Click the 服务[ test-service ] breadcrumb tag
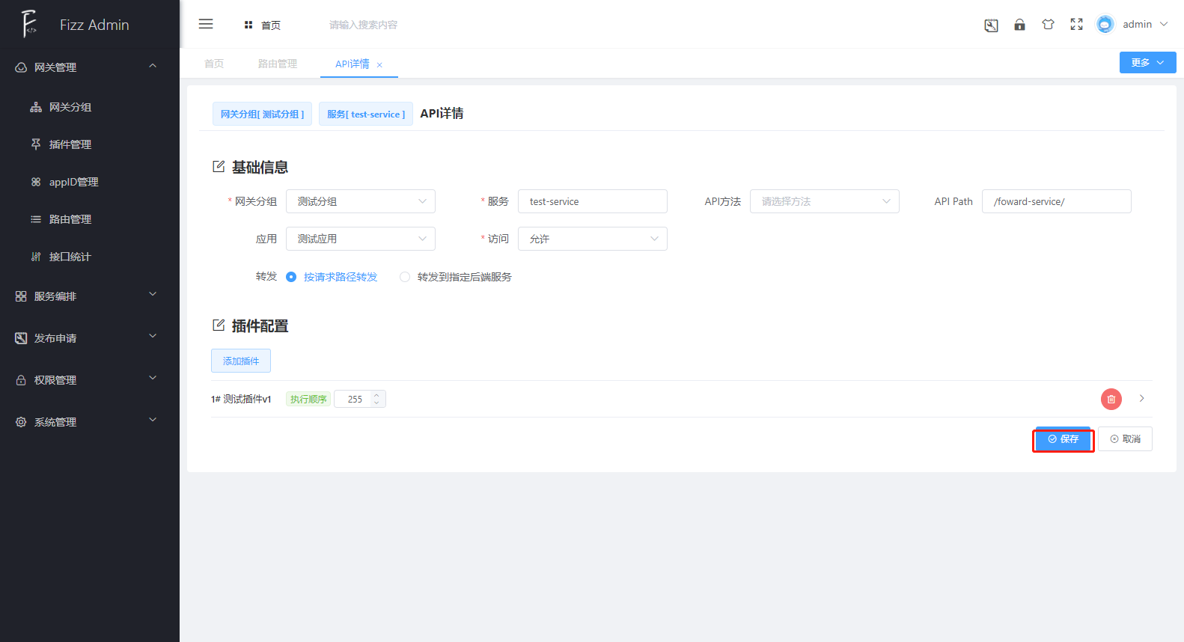 tap(366, 114)
